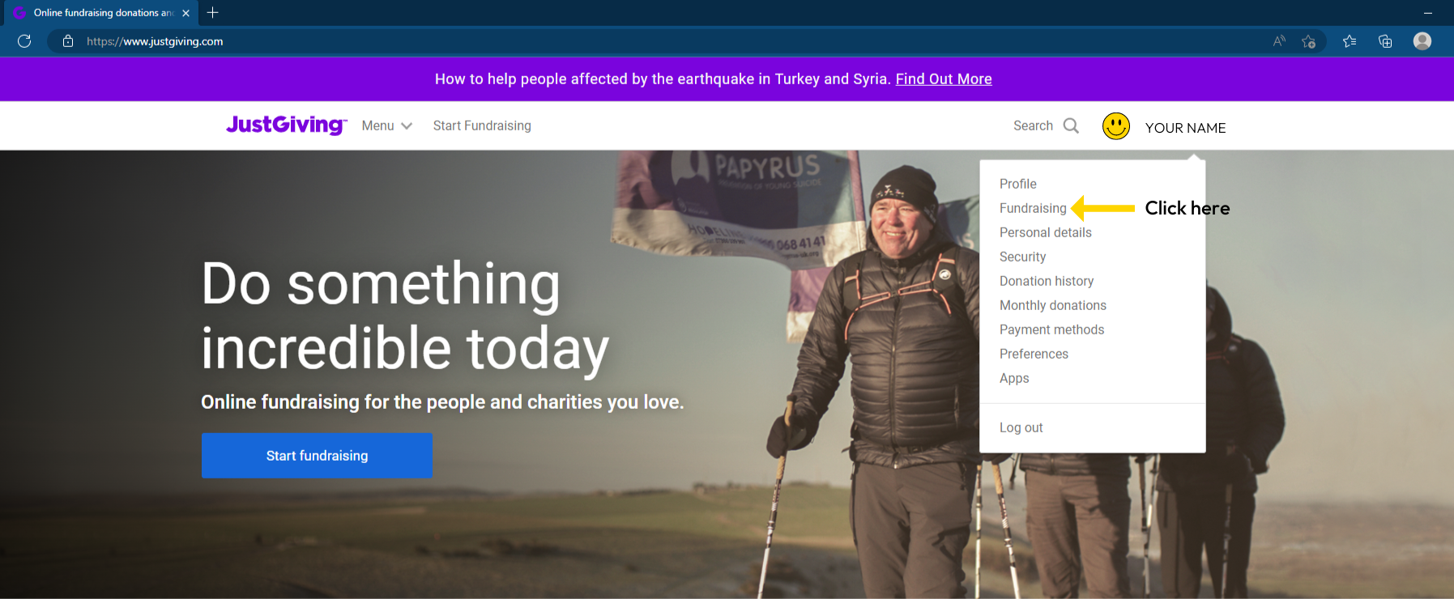
Task: Select Fundraising in the account menu
Action: point(1033,208)
